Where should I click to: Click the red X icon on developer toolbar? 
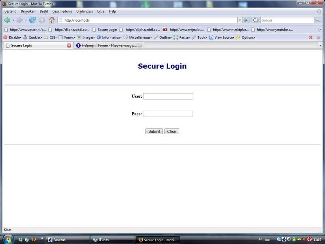(x=311, y=37)
